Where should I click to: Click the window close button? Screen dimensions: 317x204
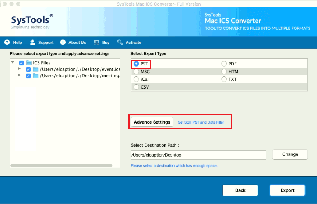coord(5,4)
